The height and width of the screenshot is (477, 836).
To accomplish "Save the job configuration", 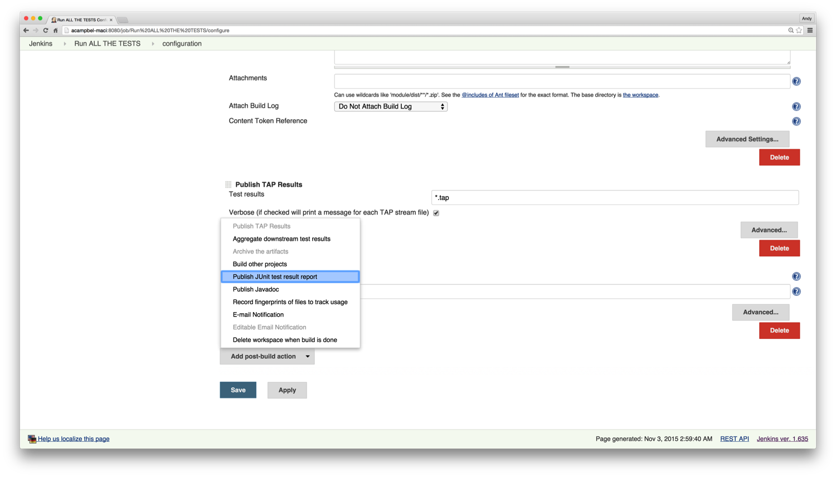I will click(x=238, y=390).
